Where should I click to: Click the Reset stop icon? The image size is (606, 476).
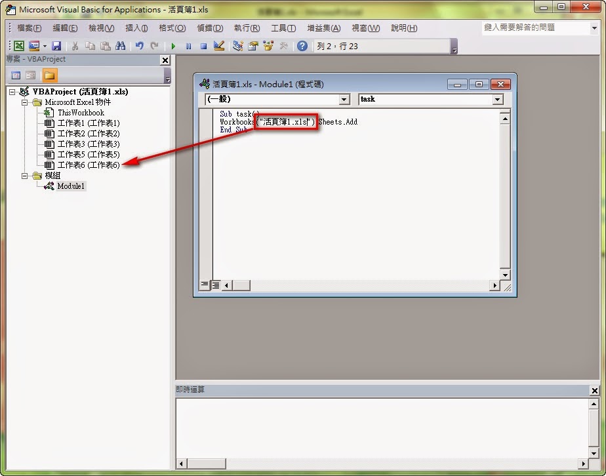tap(204, 46)
